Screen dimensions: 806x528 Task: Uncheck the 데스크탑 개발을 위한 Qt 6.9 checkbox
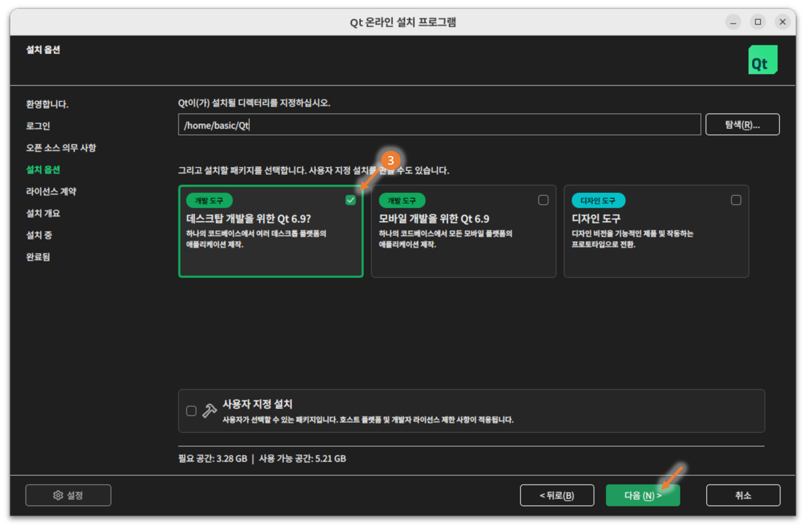click(351, 200)
